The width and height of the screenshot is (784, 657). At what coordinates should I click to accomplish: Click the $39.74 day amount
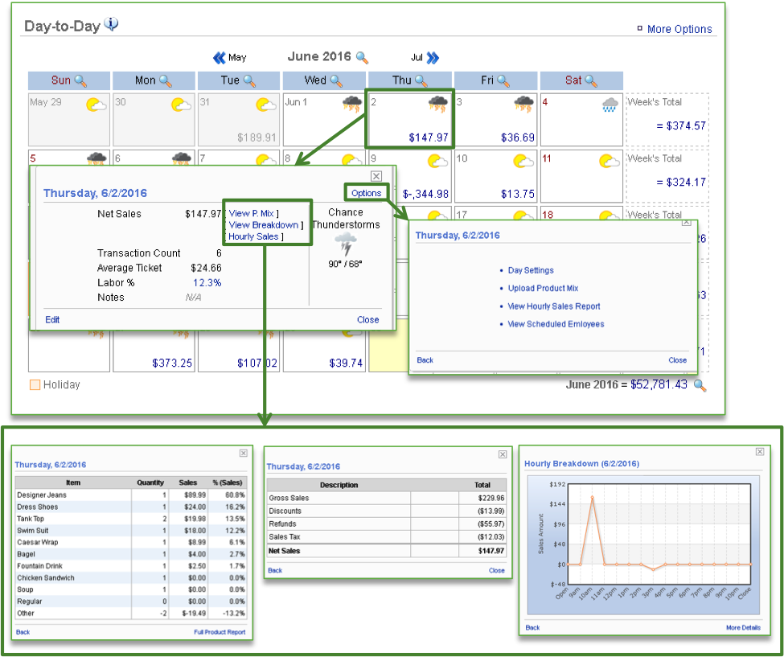(346, 363)
